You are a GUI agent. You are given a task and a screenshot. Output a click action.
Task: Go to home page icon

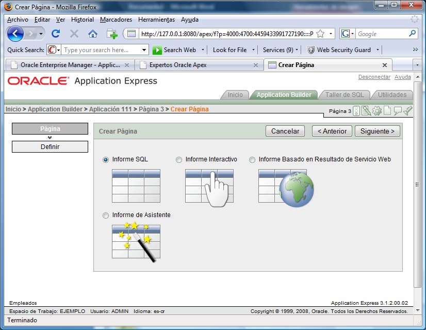pos(93,34)
